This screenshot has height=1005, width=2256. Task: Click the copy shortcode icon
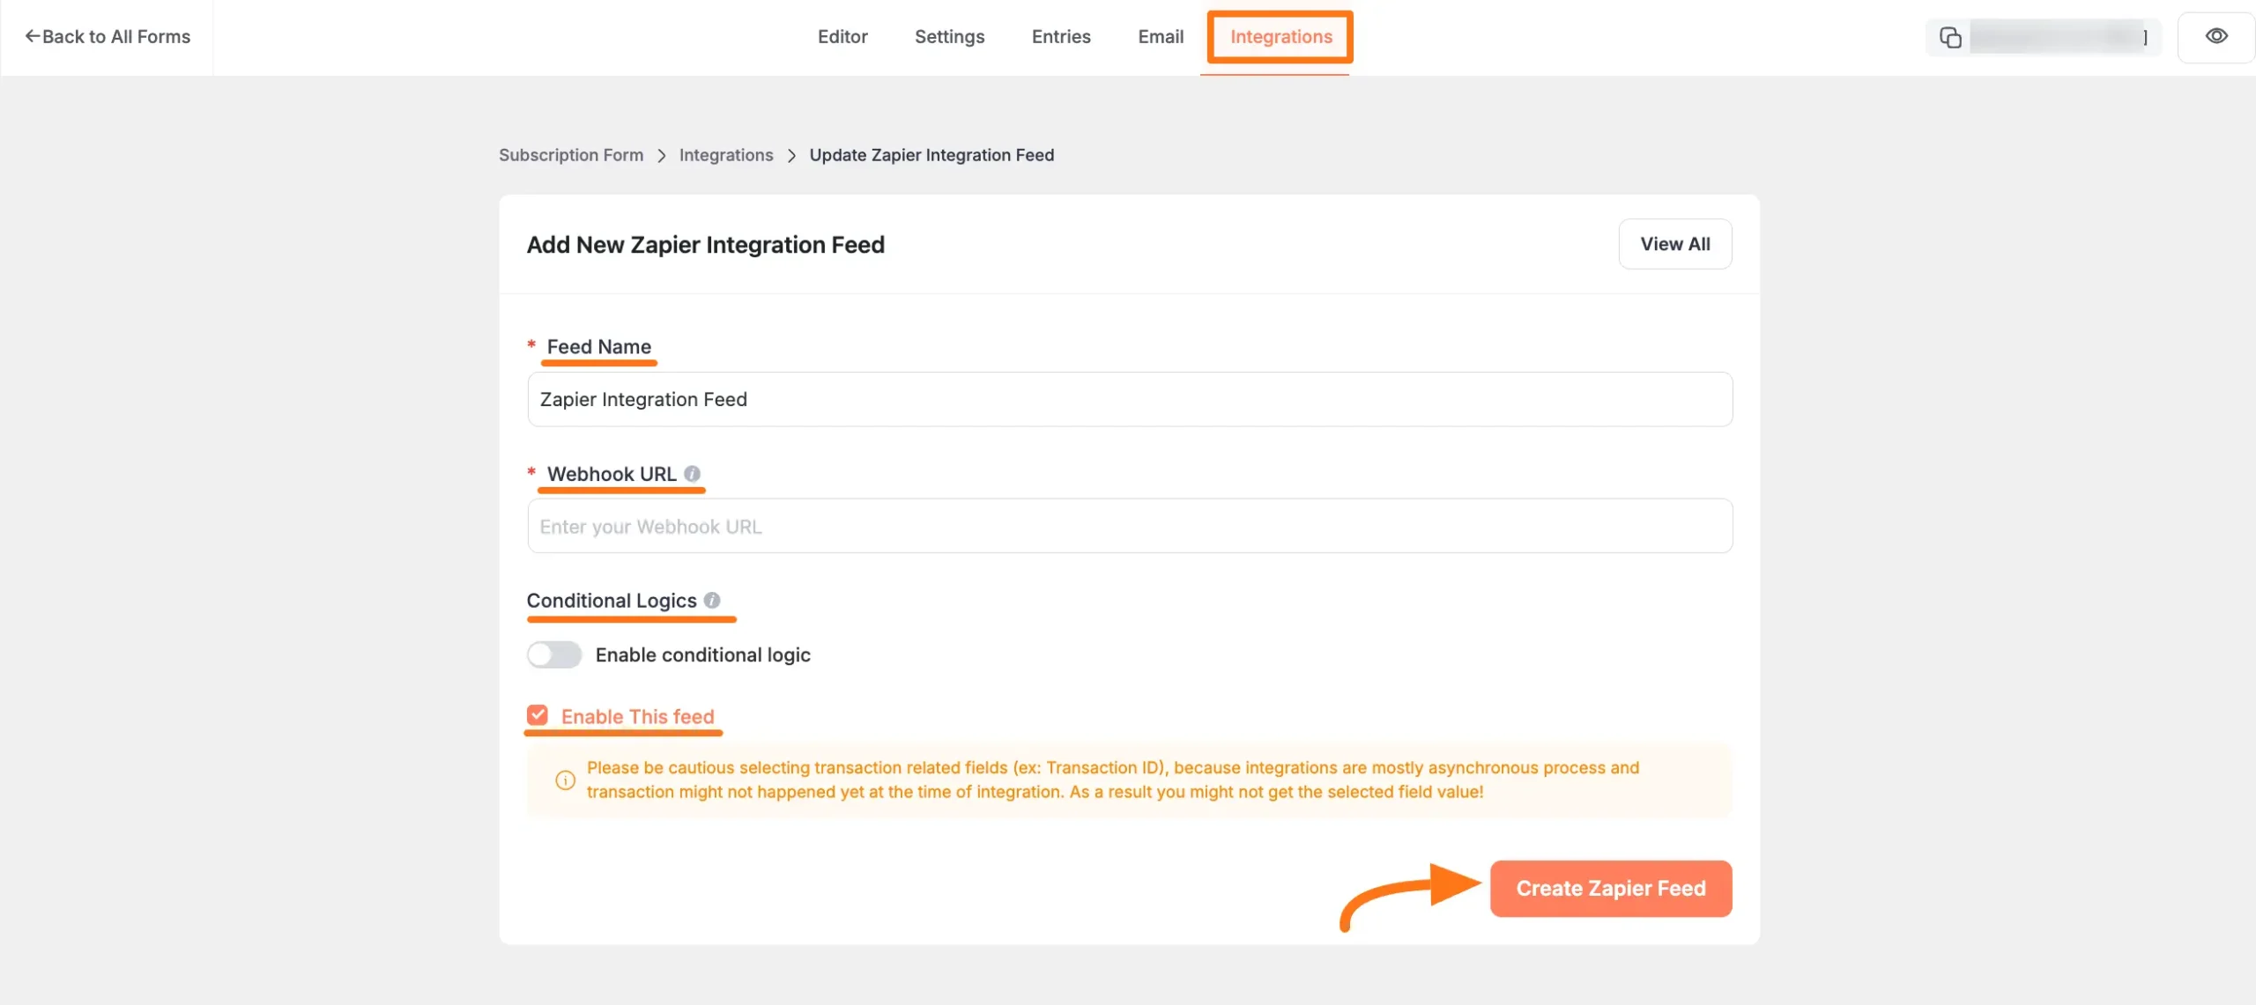tap(1950, 37)
